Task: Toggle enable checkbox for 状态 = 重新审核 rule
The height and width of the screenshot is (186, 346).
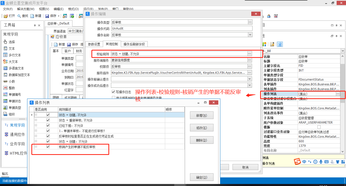Action: pyautogui.click(x=48, y=120)
